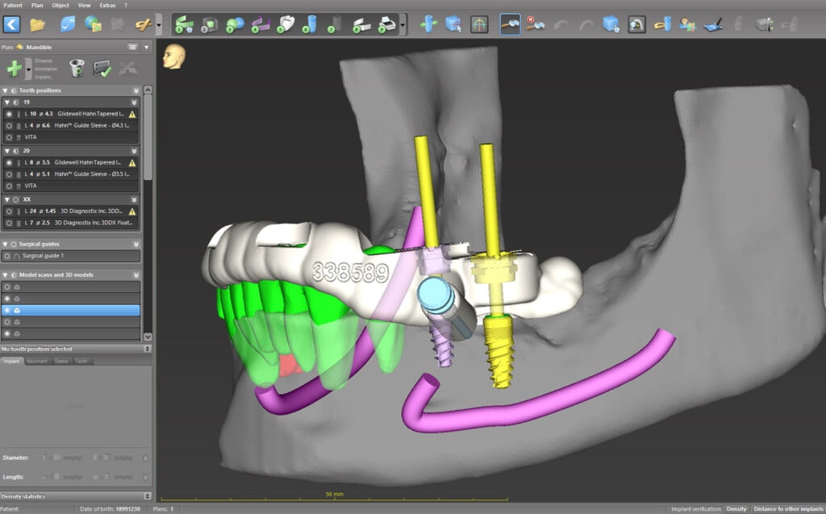Activate the measure distance magnifier tool
The width and height of the screenshot is (826, 514).
[509, 25]
